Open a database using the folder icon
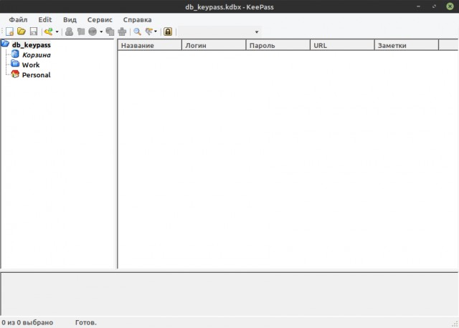Image resolution: width=459 pixels, height=328 pixels. [22, 31]
